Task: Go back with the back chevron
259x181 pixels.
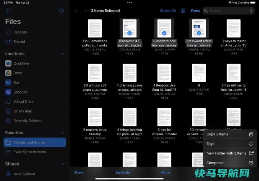Action: [x=76, y=11]
